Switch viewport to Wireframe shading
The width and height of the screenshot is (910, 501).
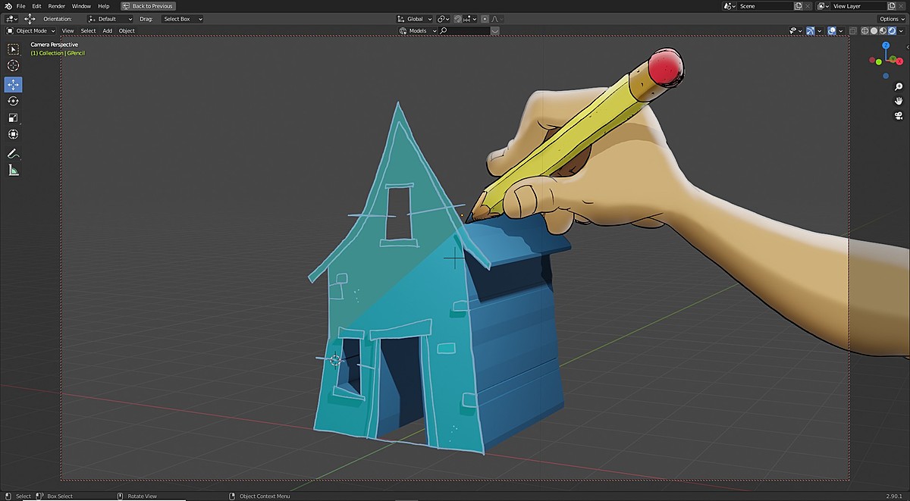tap(865, 31)
